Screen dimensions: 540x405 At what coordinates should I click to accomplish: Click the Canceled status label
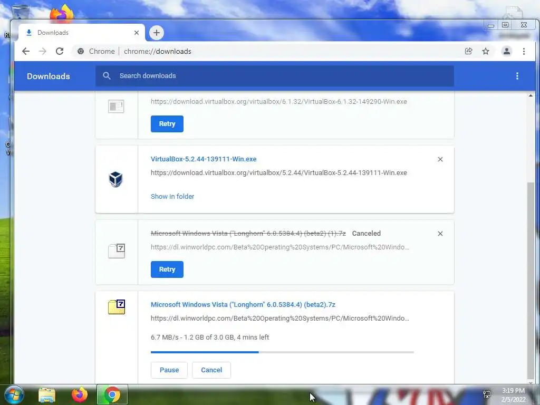click(x=366, y=234)
